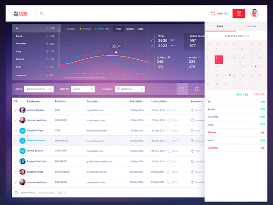Click the Lausanne NO sync row

(x=236, y=148)
